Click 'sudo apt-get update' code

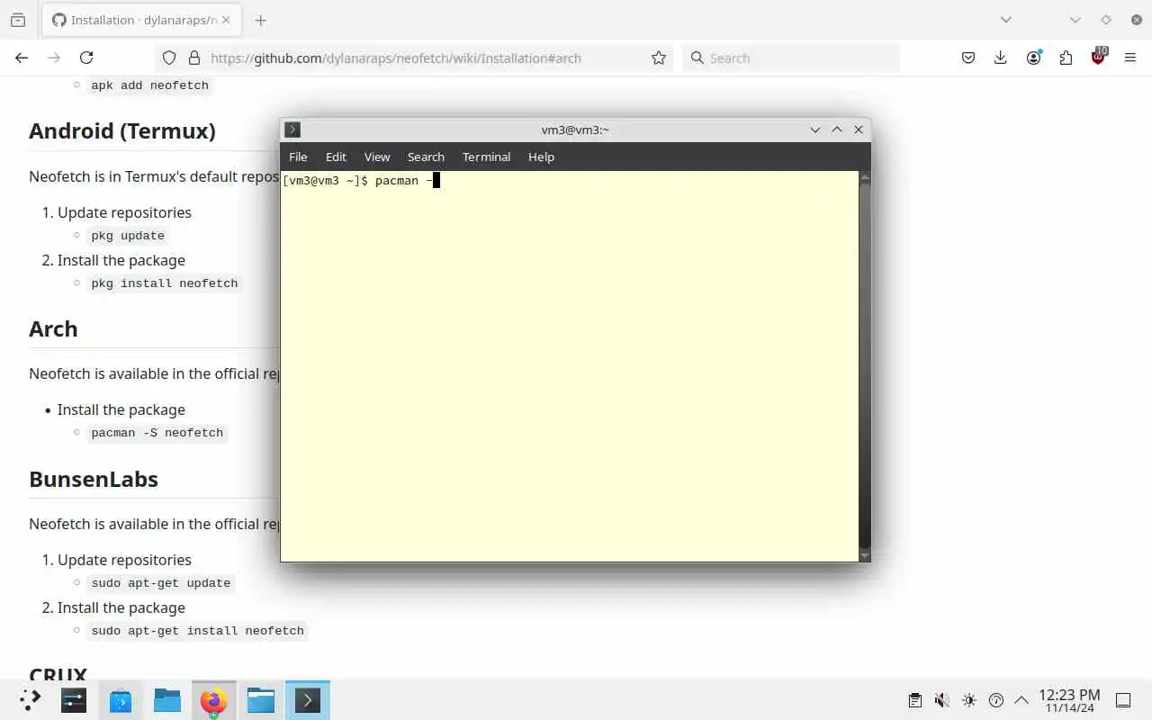(x=161, y=583)
